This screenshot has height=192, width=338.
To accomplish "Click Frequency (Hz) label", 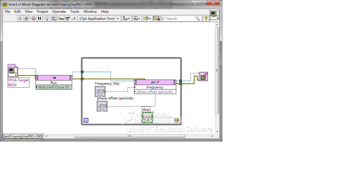I will pos(107,84).
